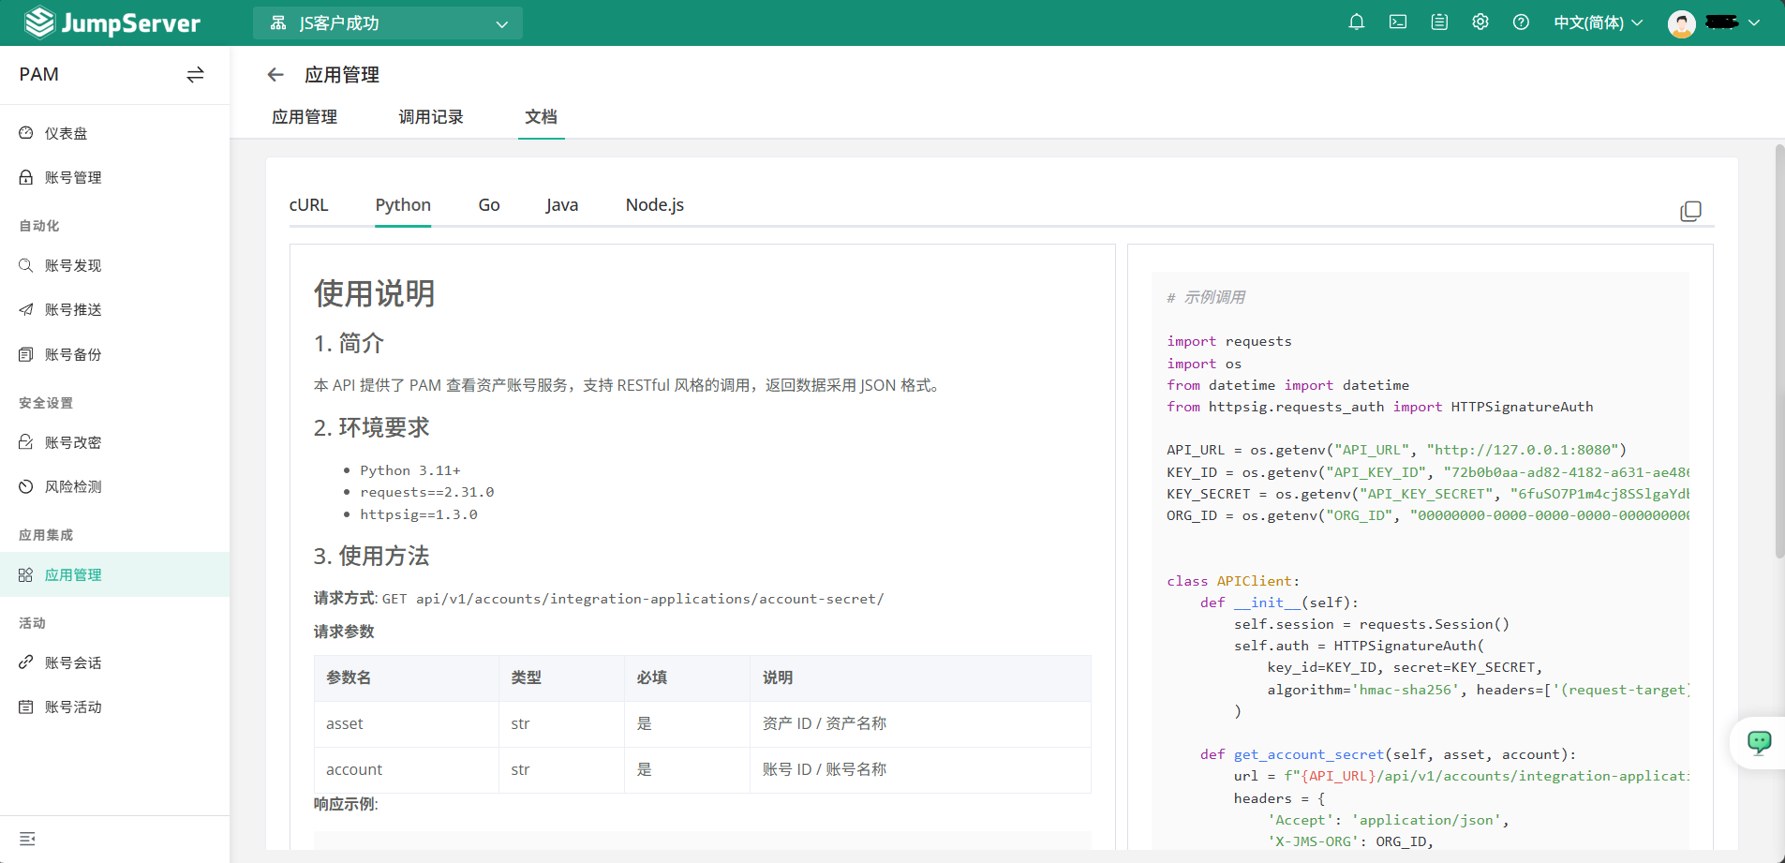
Task: Open 账号备份 in sidebar
Action: (x=114, y=354)
